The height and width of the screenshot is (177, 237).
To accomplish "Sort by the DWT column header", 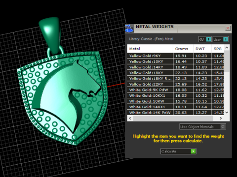I will pyautogui.click(x=202, y=49).
